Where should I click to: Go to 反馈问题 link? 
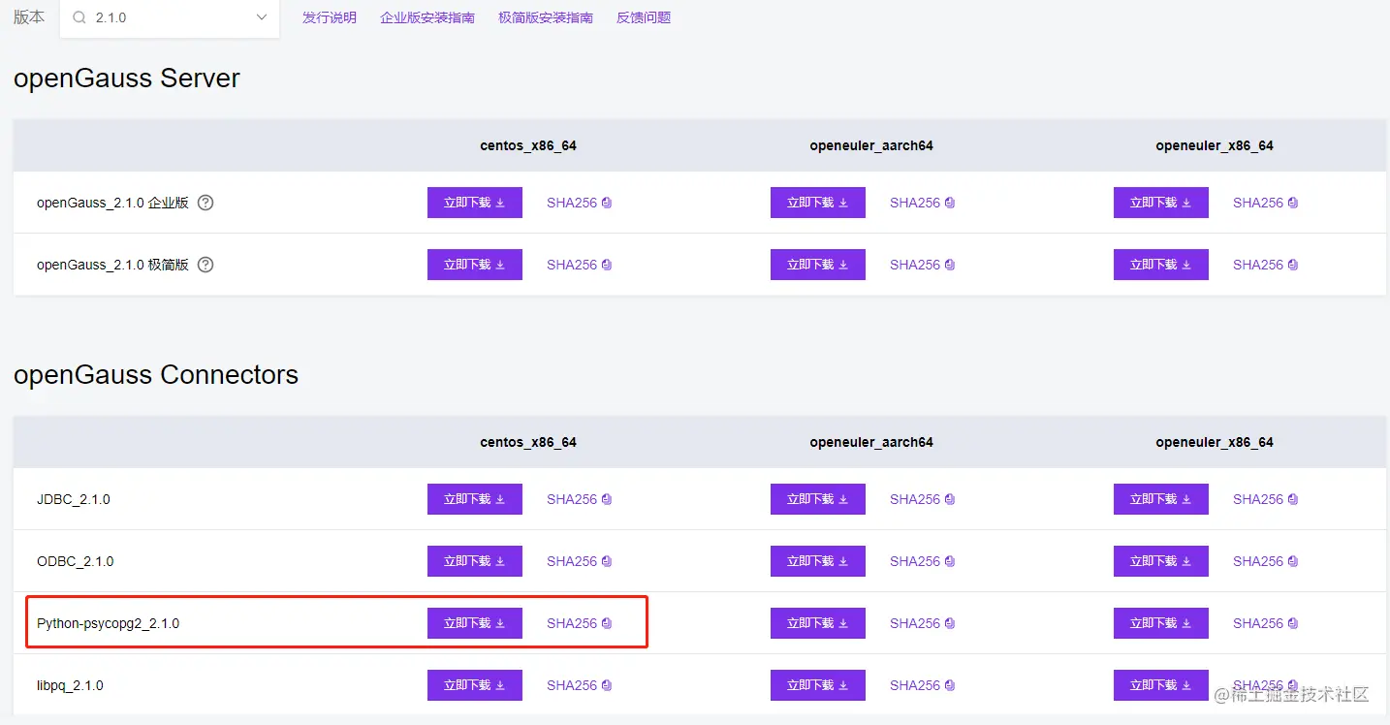pos(644,17)
